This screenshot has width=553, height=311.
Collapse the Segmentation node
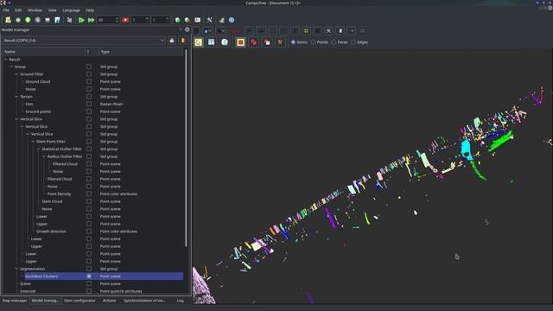16,269
